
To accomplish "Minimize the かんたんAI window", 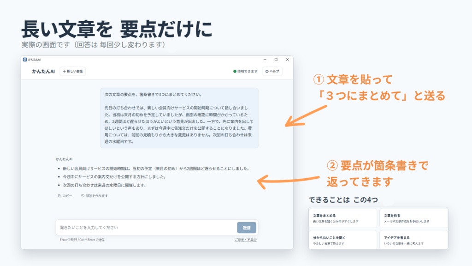I will point(265,60).
